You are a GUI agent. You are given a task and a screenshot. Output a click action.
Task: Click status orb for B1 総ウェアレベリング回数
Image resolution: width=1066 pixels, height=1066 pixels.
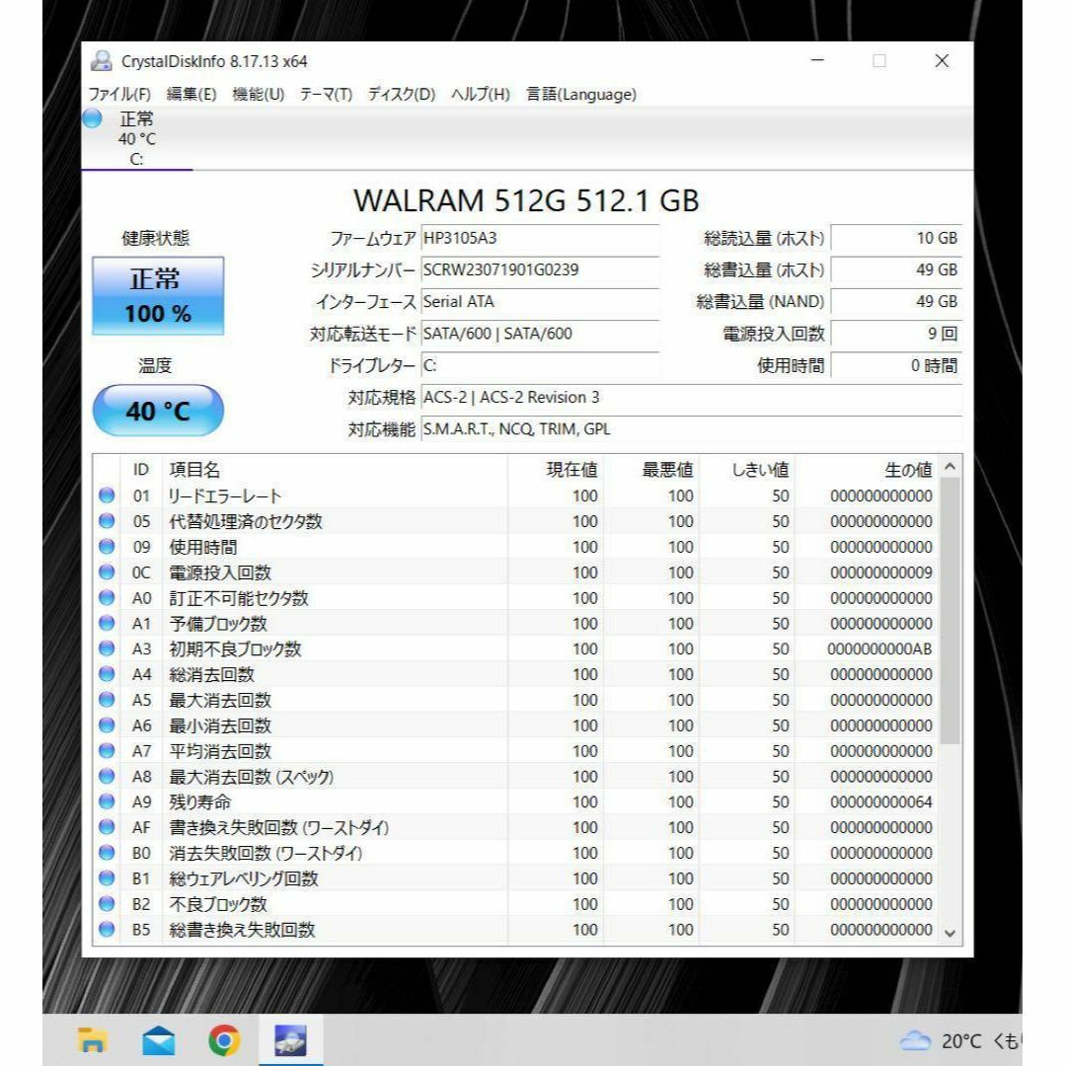[107, 877]
